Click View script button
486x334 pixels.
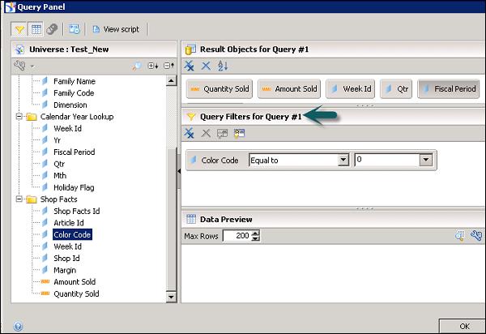[116, 29]
